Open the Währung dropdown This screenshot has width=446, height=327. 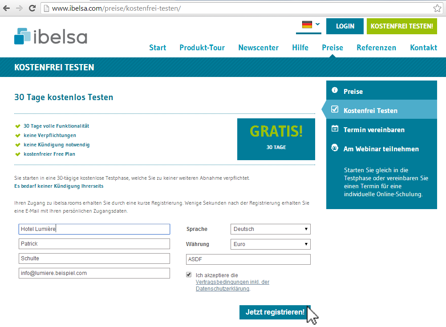pos(270,244)
